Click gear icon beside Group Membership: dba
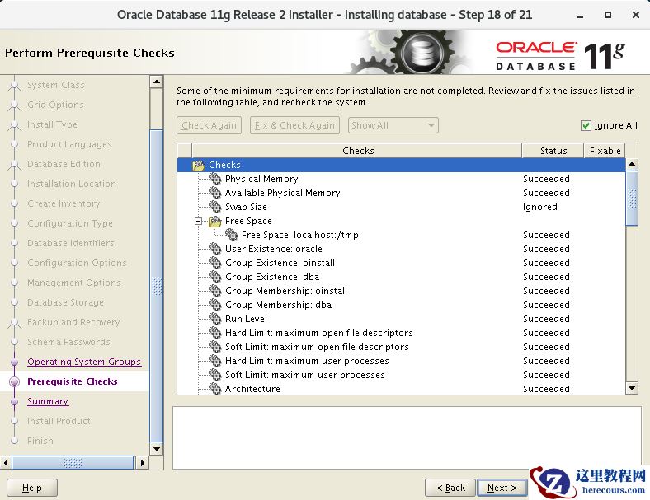Viewport: 650px width, 500px height. 214,305
